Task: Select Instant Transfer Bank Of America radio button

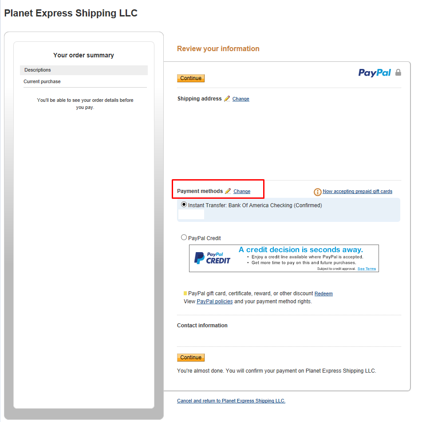Action: coord(184,205)
